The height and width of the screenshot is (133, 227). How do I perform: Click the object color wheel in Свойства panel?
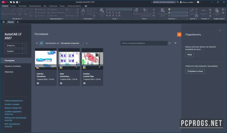pyautogui.click(x=169, y=9)
